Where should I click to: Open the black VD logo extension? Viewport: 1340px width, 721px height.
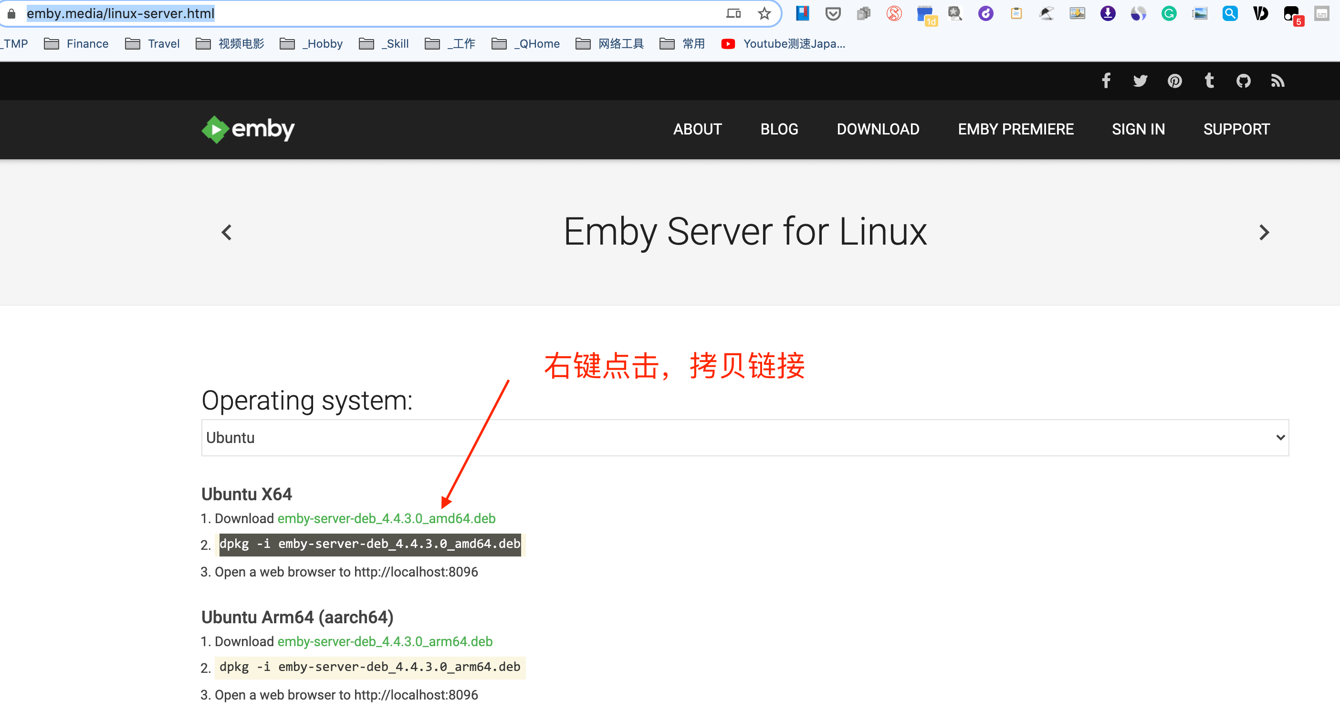pyautogui.click(x=1261, y=13)
